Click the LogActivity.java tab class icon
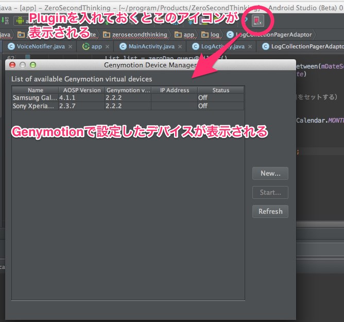 click(196, 46)
